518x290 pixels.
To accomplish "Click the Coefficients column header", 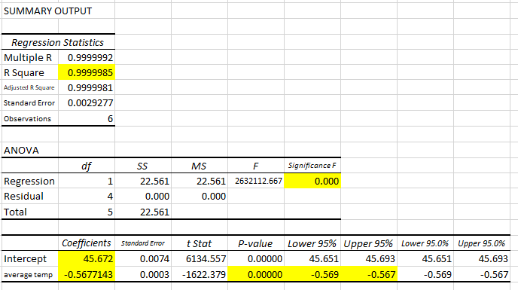I will pyautogui.click(x=87, y=243).
